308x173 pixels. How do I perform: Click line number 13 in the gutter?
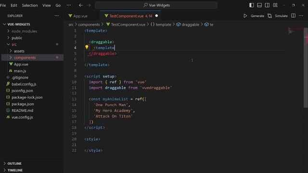tap(74, 99)
